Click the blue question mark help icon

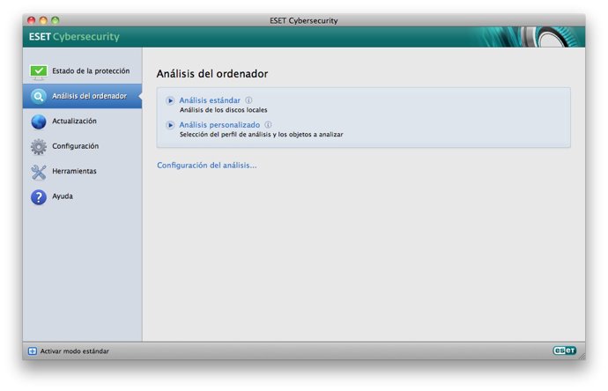coord(39,197)
